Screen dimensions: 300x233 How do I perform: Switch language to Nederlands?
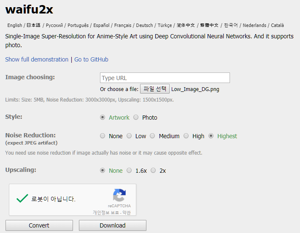coord(254,25)
